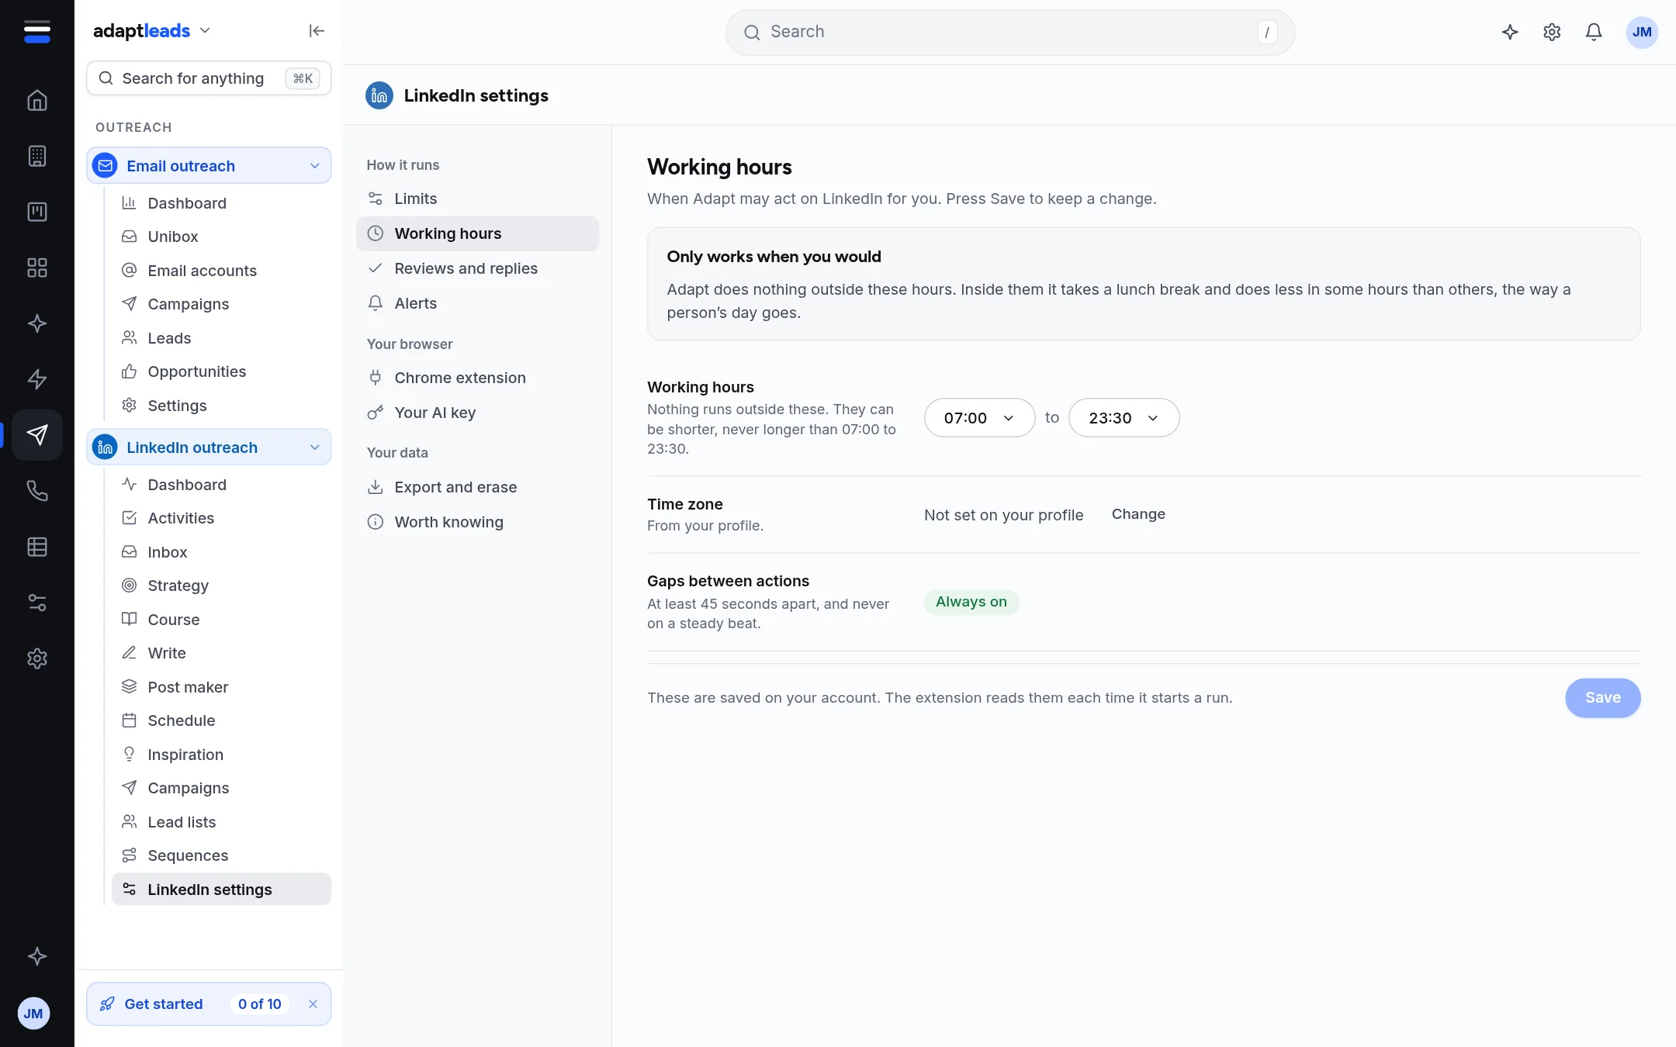Click the kanban board icon in left rail
The height and width of the screenshot is (1047, 1676).
[37, 212]
